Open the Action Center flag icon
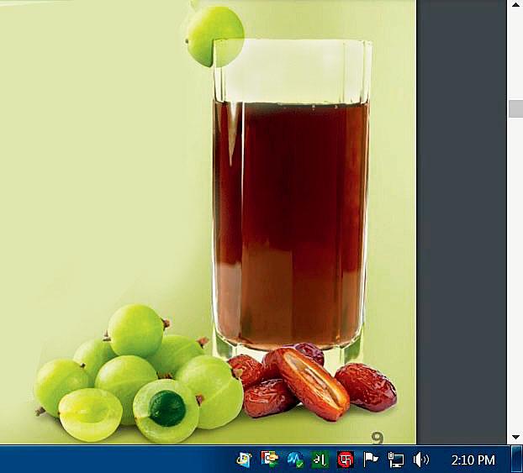Viewport: 523px width, 473px height. click(371, 460)
